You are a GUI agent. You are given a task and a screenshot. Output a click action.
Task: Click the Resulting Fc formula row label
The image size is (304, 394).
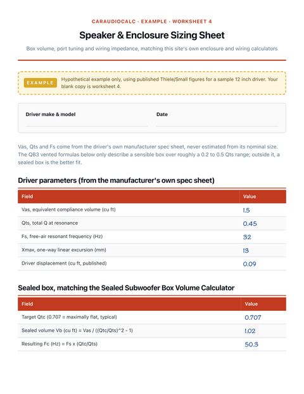pyautogui.click(x=60, y=344)
